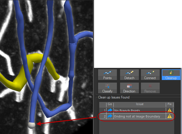The width and height of the screenshot is (182, 134).
Task: Open the Cleanup tool
Action: pos(171,75)
